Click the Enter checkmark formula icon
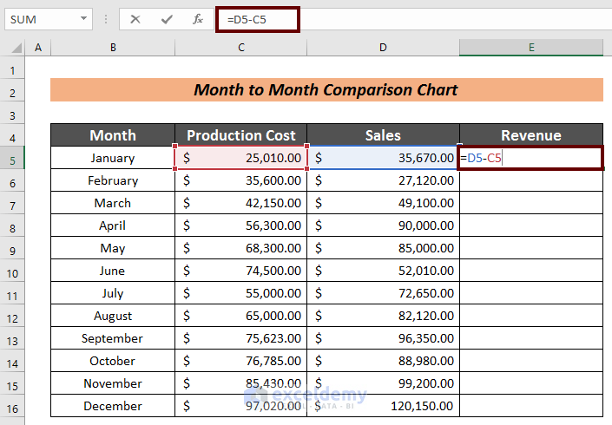The width and height of the screenshot is (612, 425). tap(167, 18)
